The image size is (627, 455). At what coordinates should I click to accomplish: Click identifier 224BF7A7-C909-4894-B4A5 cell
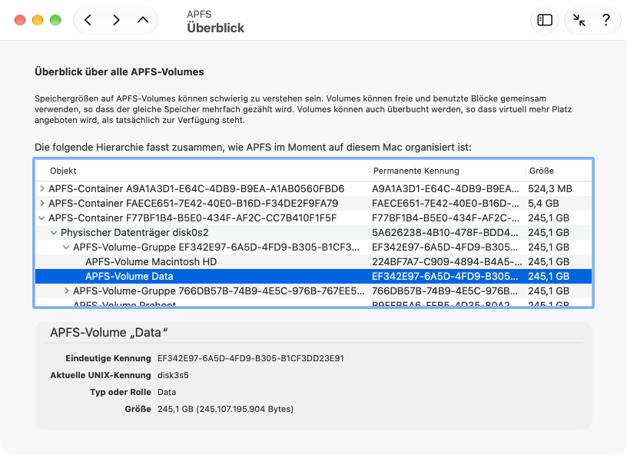tap(446, 262)
